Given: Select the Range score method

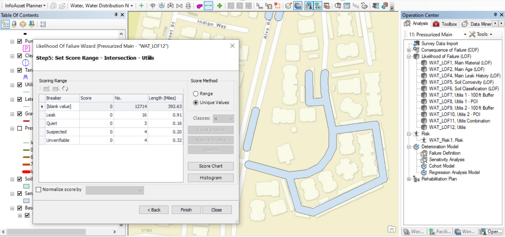Looking at the screenshot, I should point(196,94).
